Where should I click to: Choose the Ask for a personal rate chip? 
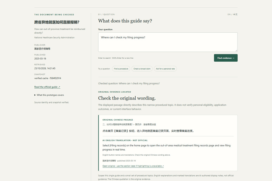(165, 69)
